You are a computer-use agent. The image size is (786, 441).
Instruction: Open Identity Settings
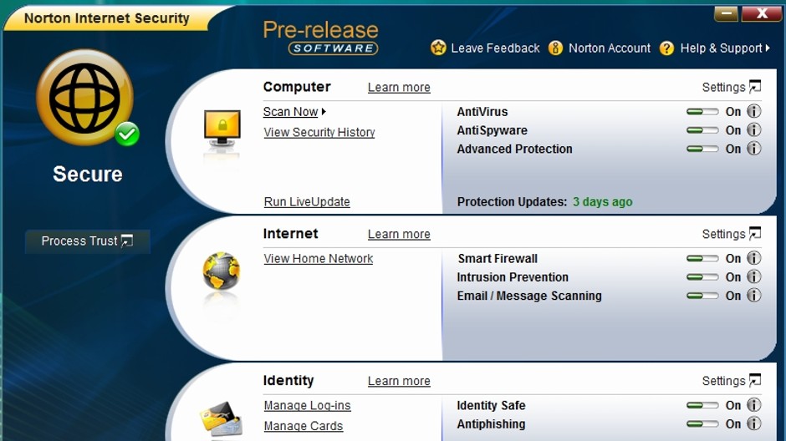point(723,380)
